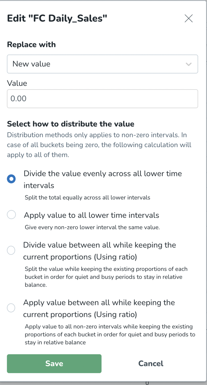The height and width of the screenshot is (385, 207).
Task: Click the 'Split the total equally' description
Action: [x=87, y=197]
